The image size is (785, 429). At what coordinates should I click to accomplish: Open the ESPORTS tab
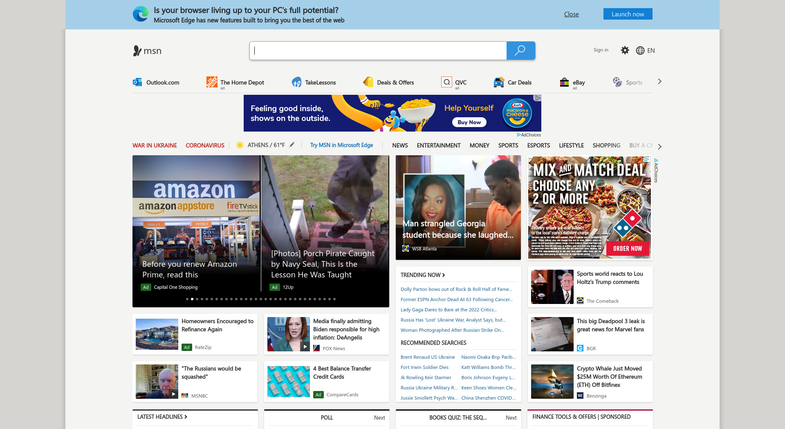(538, 145)
